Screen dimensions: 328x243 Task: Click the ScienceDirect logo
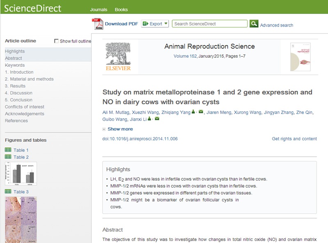33,8
